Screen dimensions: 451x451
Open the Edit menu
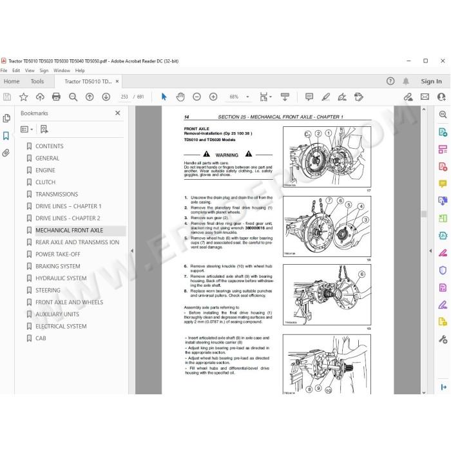[16, 70]
